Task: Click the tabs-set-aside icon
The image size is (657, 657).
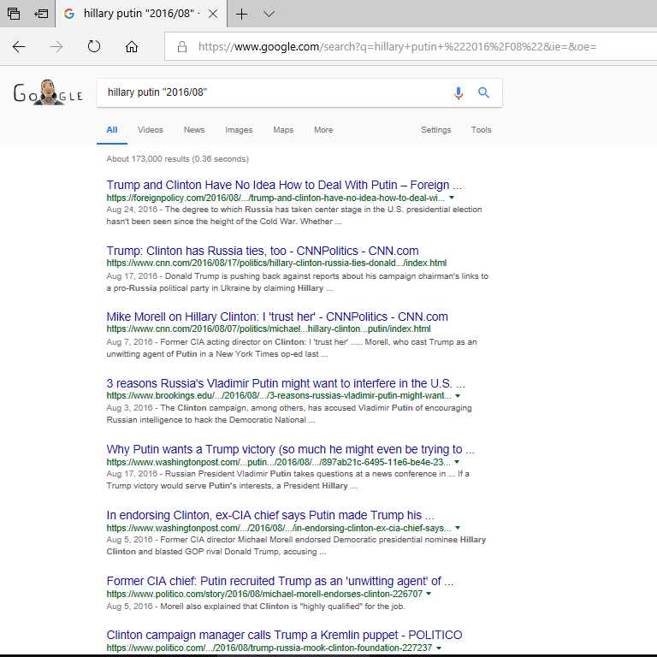Action: click(14, 14)
